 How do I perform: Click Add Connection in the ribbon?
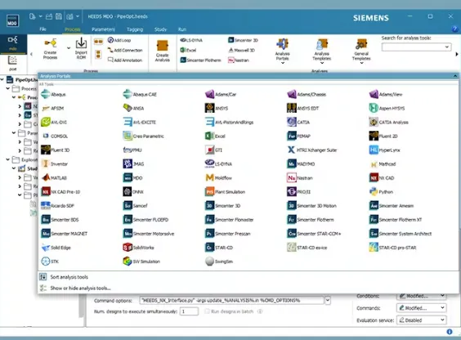pyautogui.click(x=125, y=50)
